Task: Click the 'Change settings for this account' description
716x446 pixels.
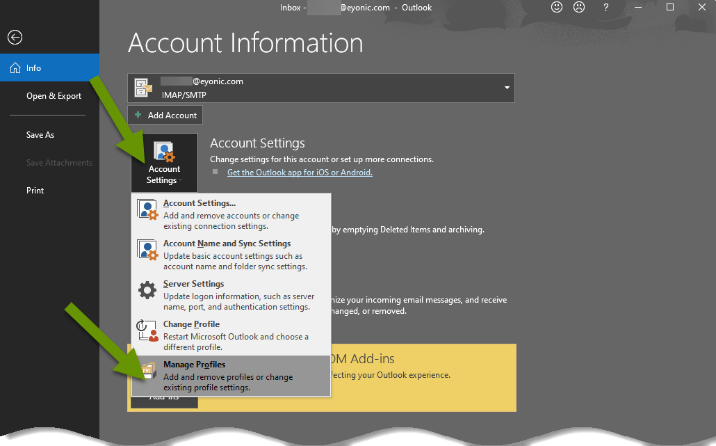Action: 322,159
